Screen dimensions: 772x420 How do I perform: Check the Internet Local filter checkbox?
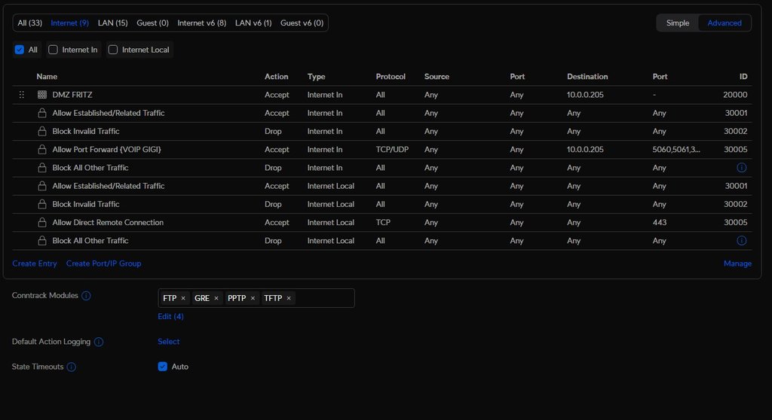(x=113, y=50)
